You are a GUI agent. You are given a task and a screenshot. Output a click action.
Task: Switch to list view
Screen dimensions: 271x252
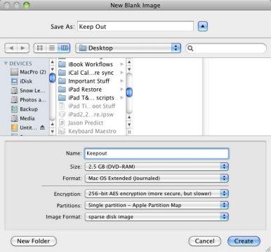(52, 48)
